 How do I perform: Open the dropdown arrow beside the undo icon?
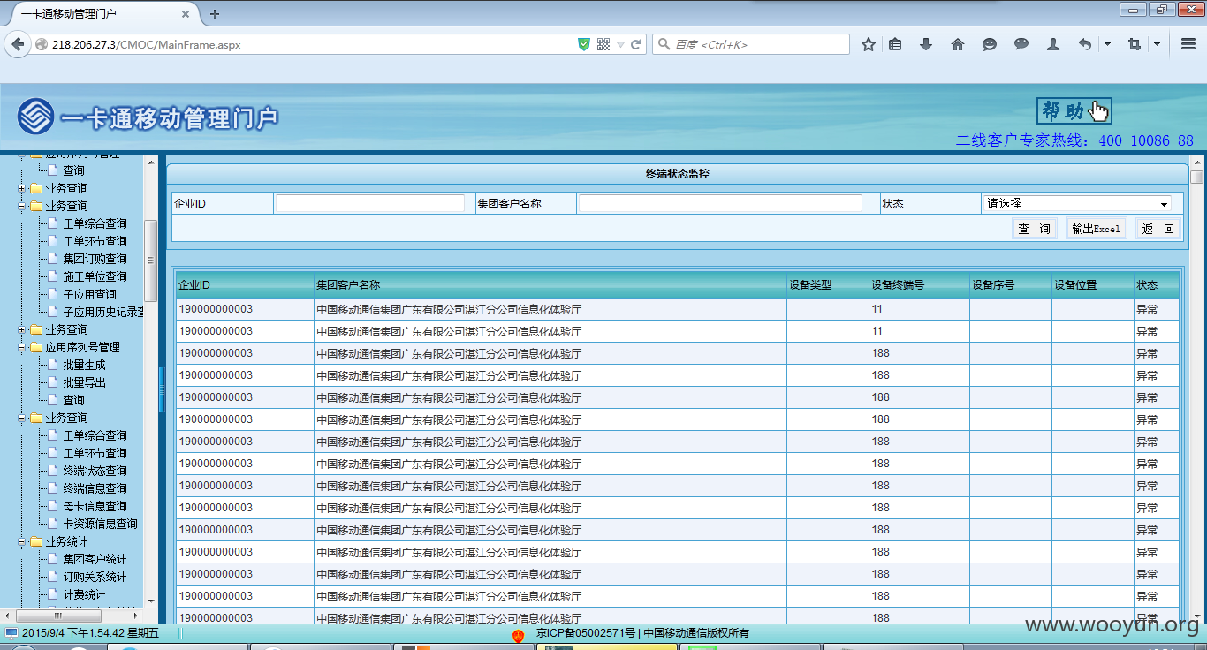click(1107, 44)
